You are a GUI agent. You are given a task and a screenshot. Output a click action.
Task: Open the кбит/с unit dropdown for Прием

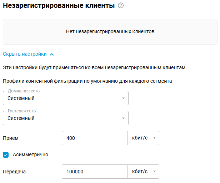143,138
